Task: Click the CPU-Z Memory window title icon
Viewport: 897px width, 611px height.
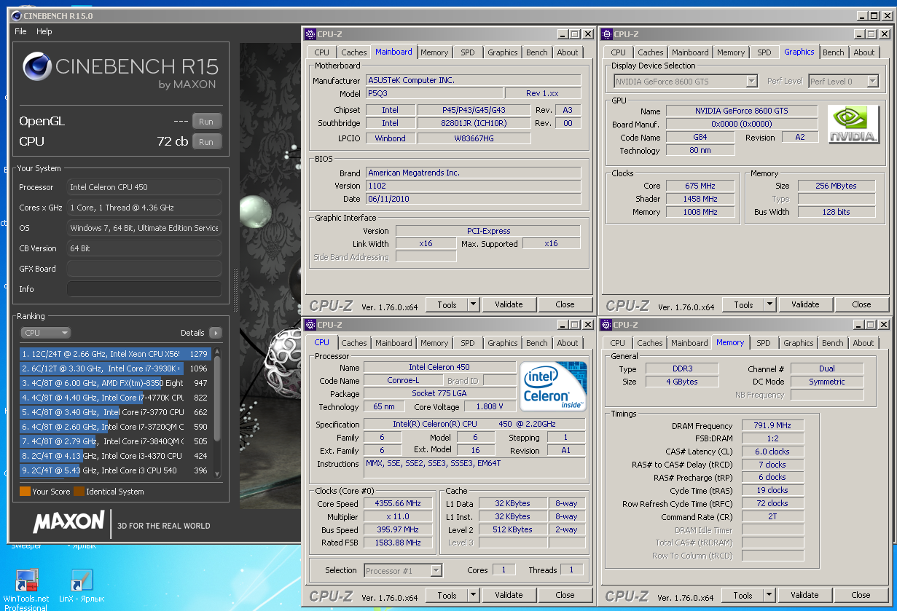Action: [606, 325]
